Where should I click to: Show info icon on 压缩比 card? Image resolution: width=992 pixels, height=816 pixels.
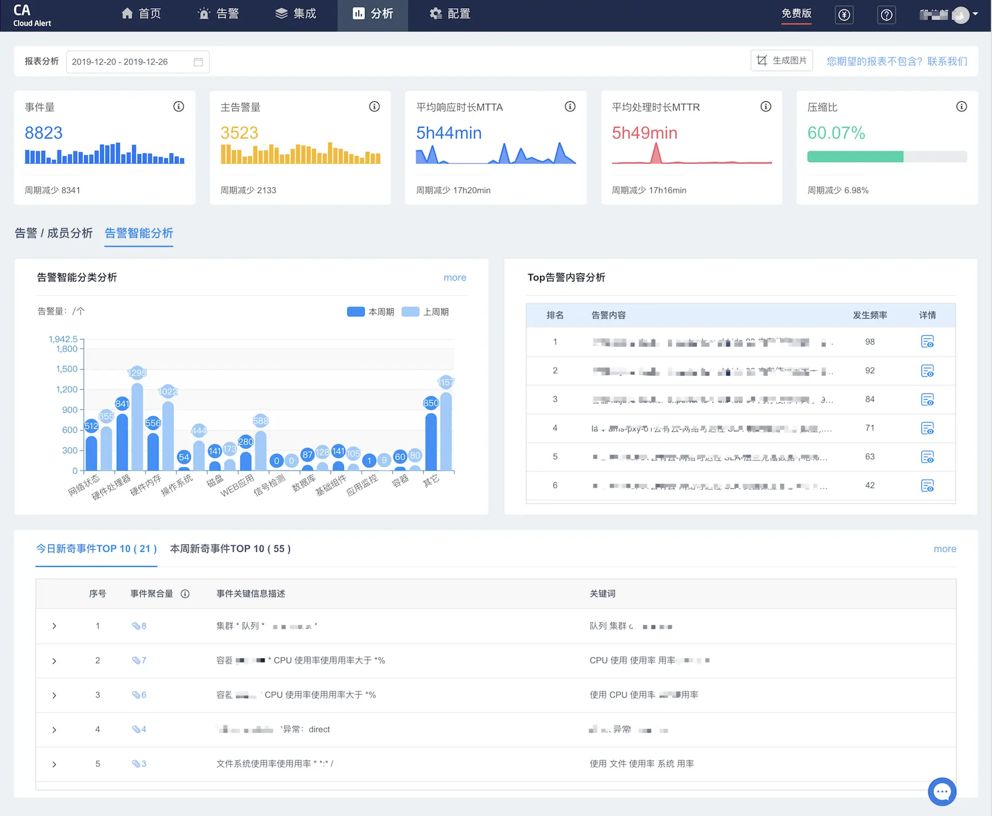coord(961,106)
